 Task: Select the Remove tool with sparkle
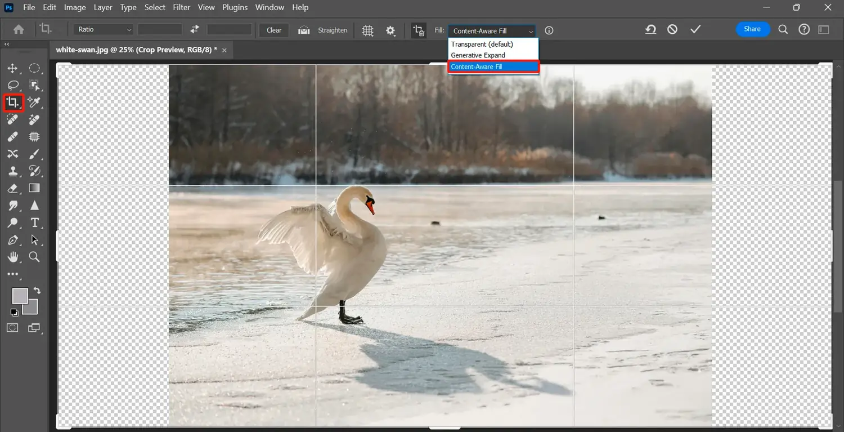[34, 119]
